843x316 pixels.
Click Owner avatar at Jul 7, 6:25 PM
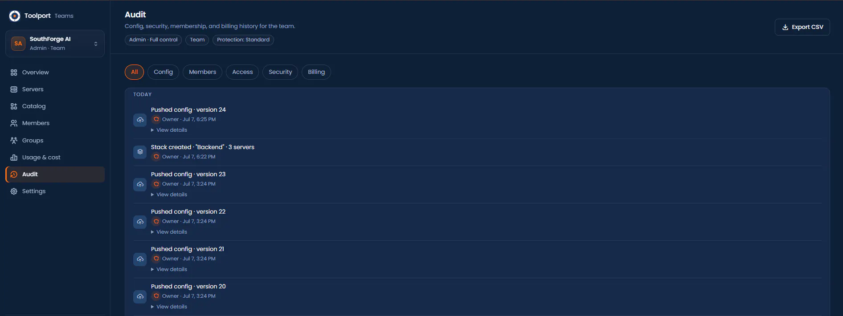click(x=156, y=120)
